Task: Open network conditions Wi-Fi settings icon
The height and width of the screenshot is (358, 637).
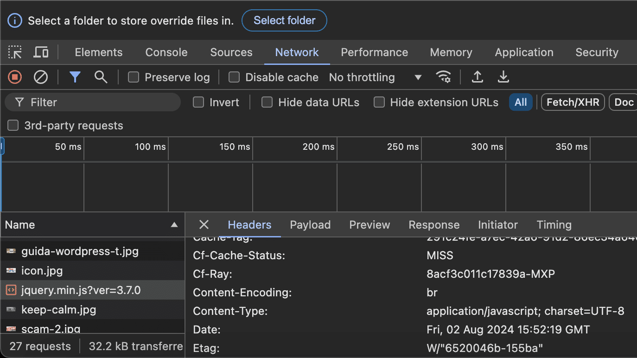Action: [x=444, y=77]
